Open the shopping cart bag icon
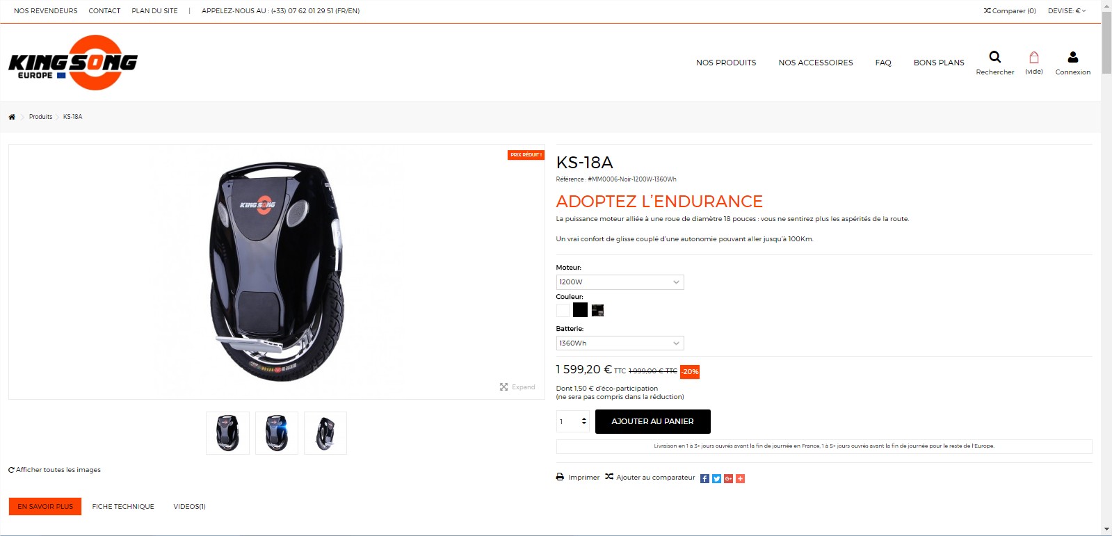The image size is (1112, 536). (1034, 57)
